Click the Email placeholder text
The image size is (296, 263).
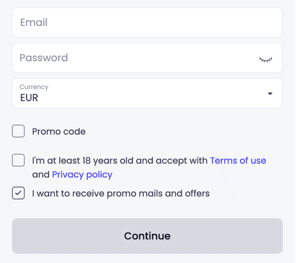(33, 22)
